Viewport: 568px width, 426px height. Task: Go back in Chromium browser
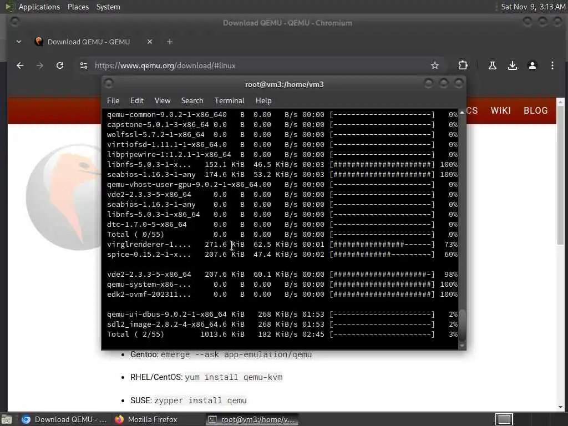[x=20, y=65]
